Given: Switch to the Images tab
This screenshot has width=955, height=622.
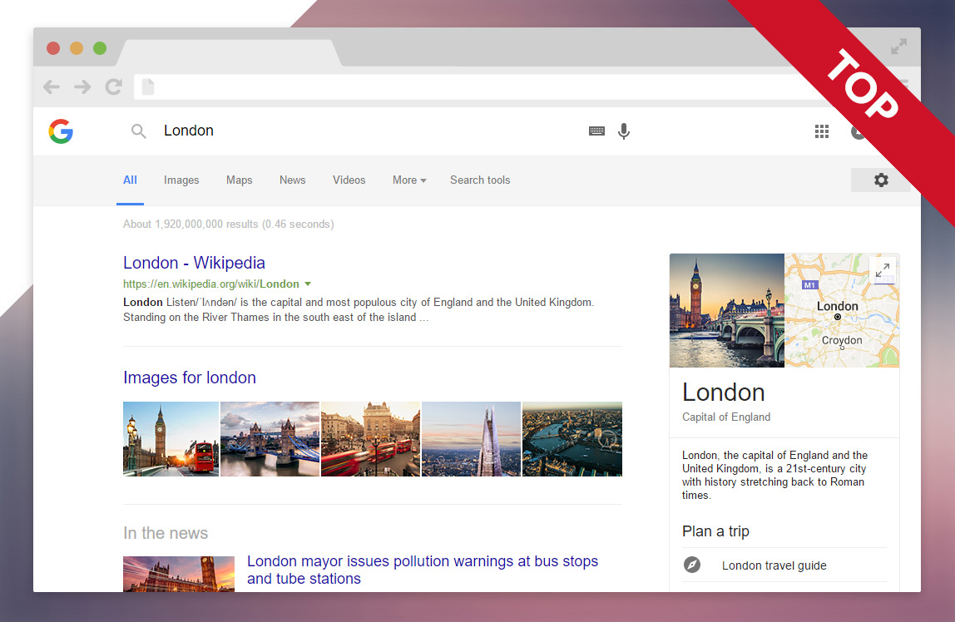Looking at the screenshot, I should 181,180.
